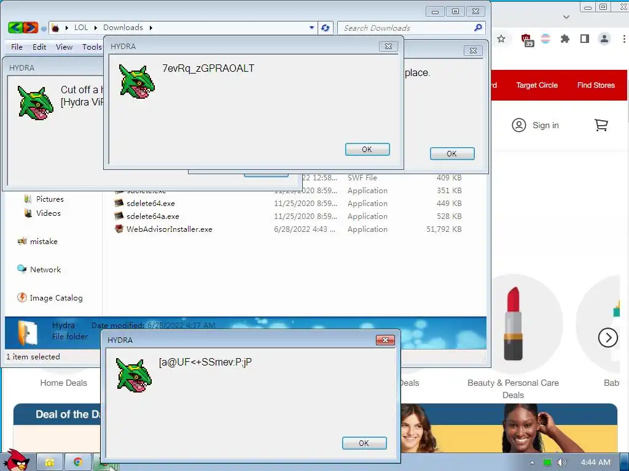Refresh the Downloads folder view
The image size is (629, 471).
tap(326, 28)
